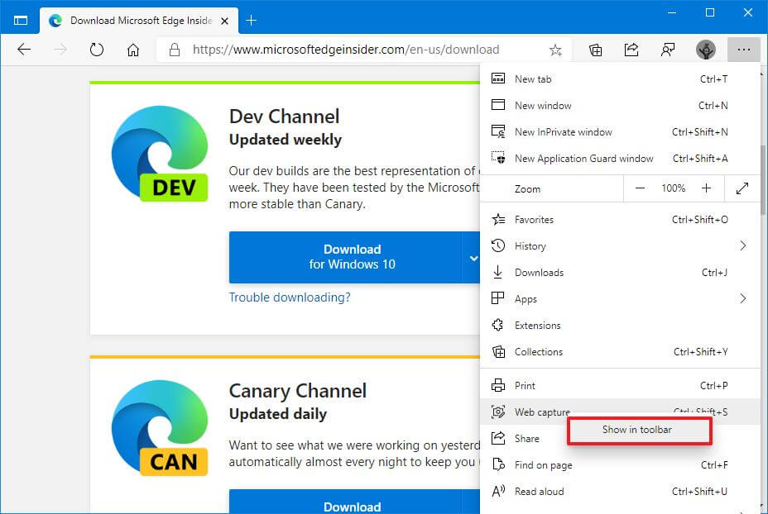The width and height of the screenshot is (768, 514).
Task: Enter full screen via zoom row arrow
Action: point(742,188)
